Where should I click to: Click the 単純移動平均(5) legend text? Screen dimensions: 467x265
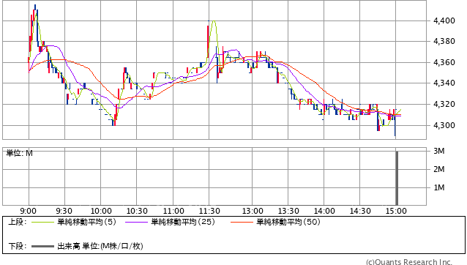[x=86, y=222]
